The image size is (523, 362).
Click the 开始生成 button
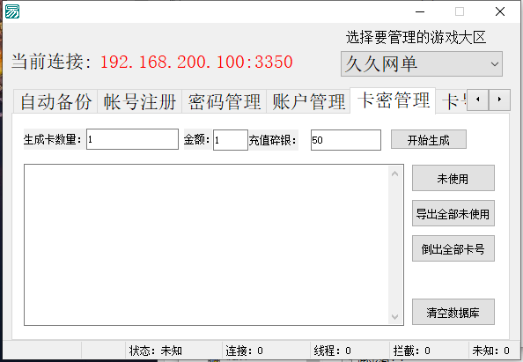coord(429,139)
